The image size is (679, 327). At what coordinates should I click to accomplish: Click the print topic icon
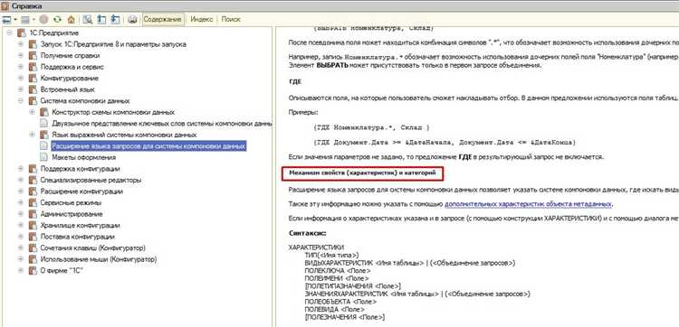[132, 20]
